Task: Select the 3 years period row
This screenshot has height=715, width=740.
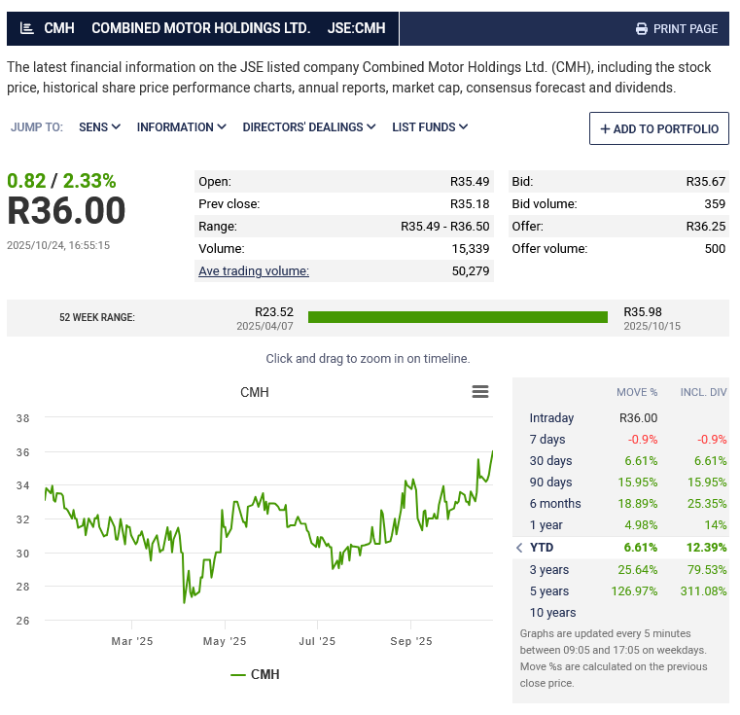Action: (620, 569)
